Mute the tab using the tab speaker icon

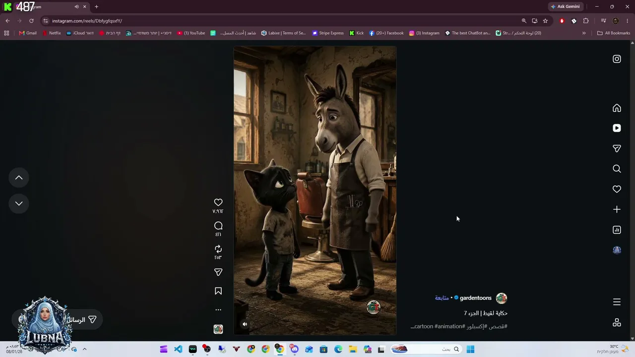tap(76, 7)
